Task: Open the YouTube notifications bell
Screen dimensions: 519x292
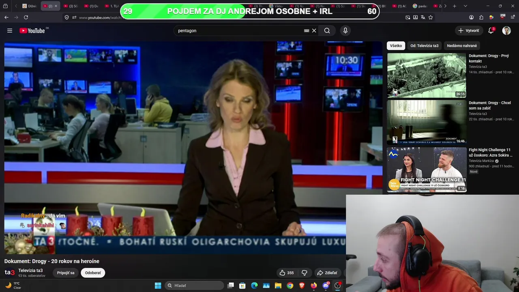Action: (x=491, y=30)
